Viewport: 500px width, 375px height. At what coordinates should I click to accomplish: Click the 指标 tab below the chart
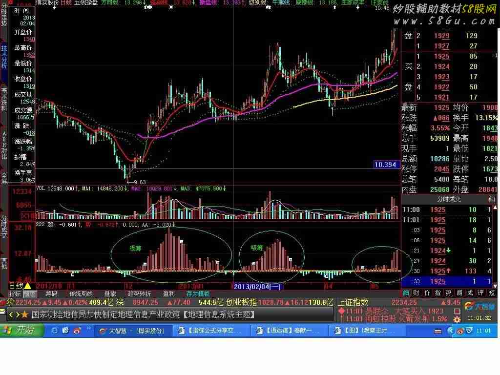click(15, 294)
